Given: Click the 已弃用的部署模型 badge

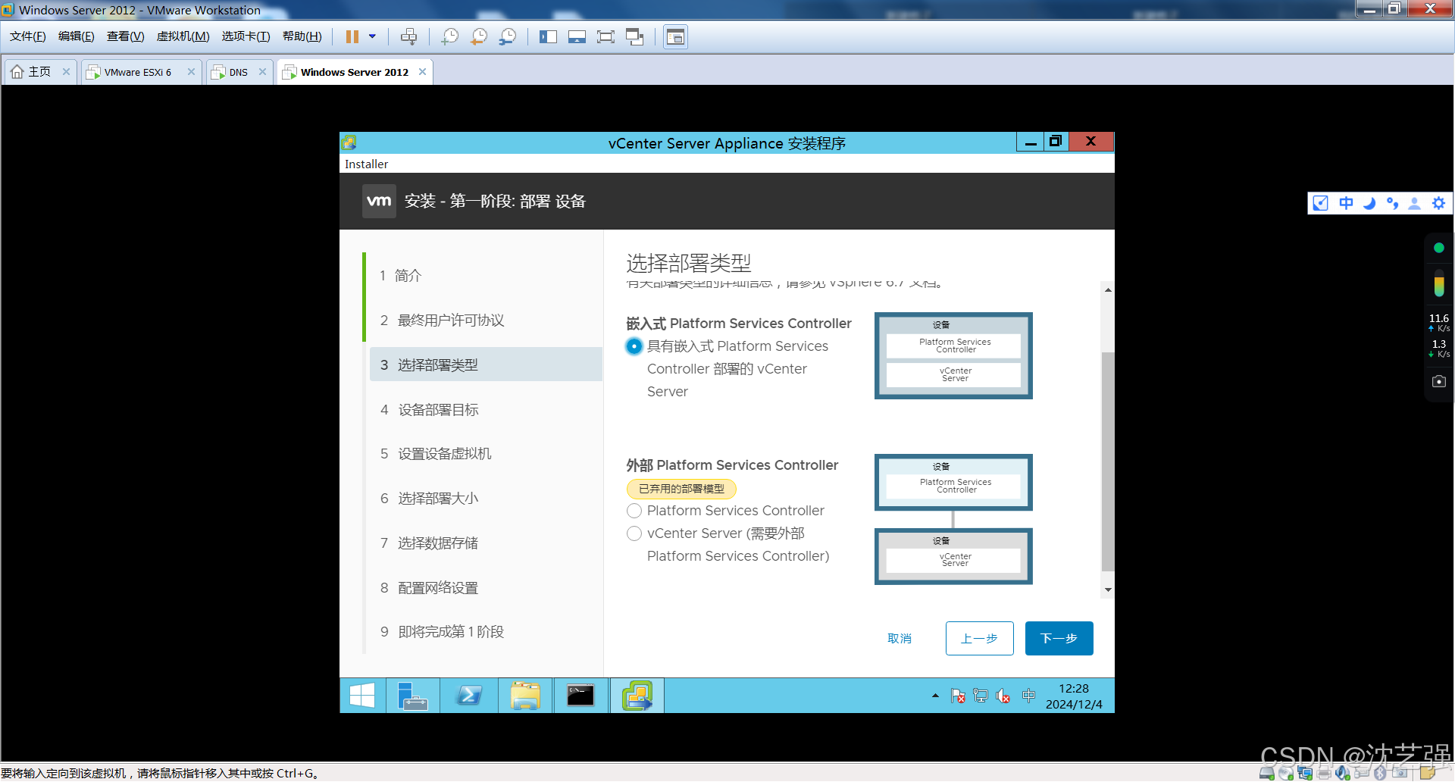Looking at the screenshot, I should [x=681, y=489].
